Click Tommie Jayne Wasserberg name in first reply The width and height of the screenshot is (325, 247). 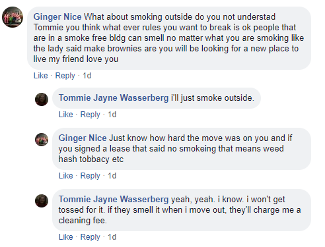(x=114, y=97)
